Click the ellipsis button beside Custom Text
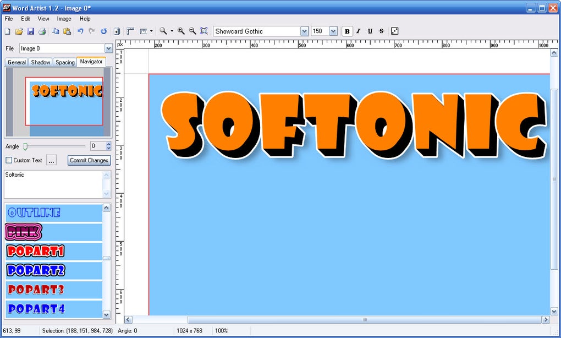Viewport: 561px width, 338px height. coord(52,160)
